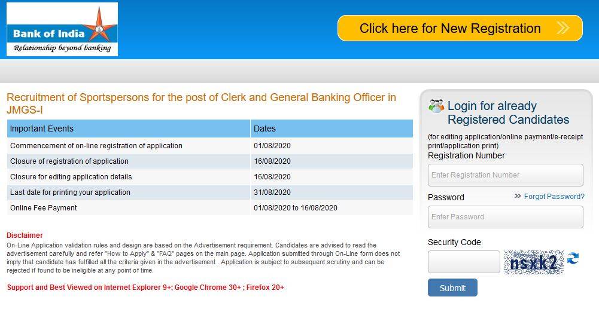The width and height of the screenshot is (599, 318).
Task: Click the arrows before Forgot Password
Action: click(518, 196)
